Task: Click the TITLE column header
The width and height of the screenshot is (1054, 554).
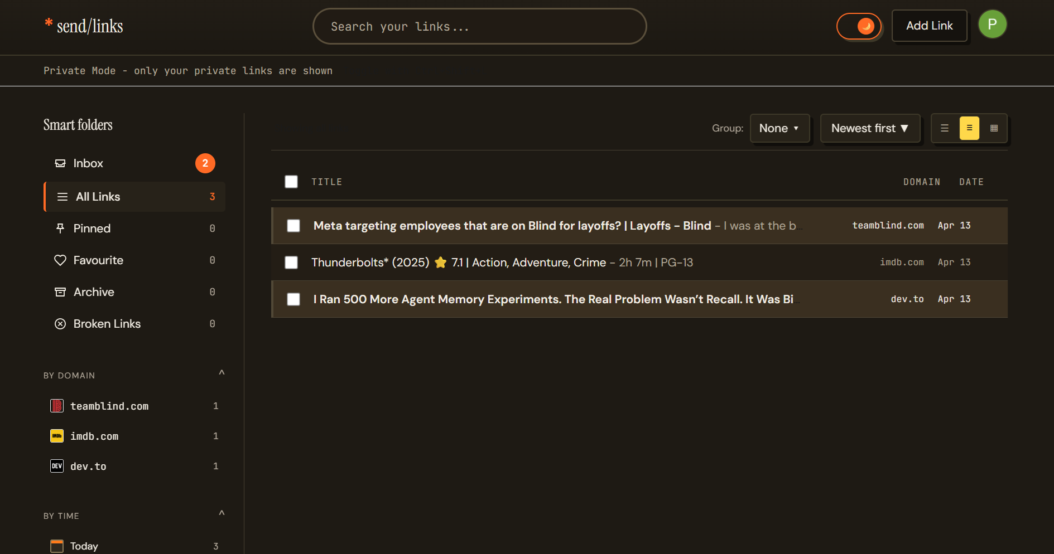Action: pos(327,182)
